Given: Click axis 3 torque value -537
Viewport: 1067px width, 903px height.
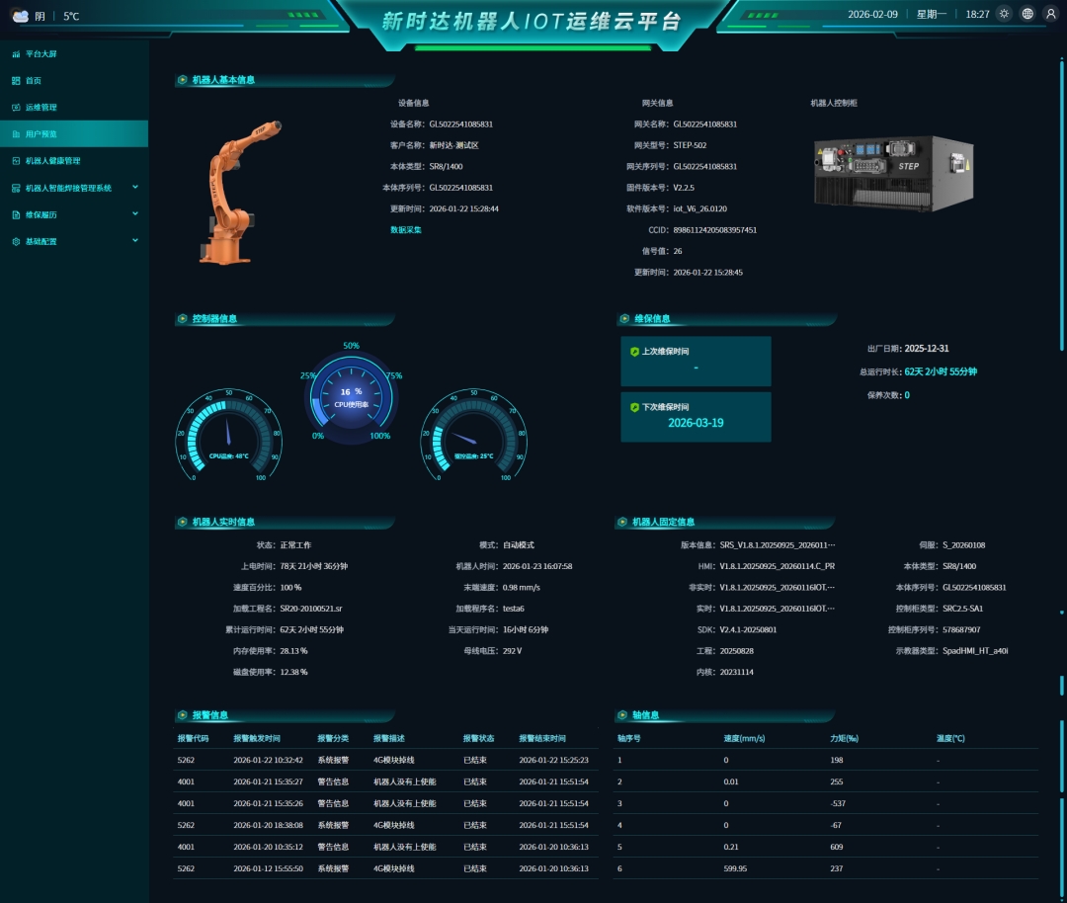Looking at the screenshot, I should [x=838, y=803].
